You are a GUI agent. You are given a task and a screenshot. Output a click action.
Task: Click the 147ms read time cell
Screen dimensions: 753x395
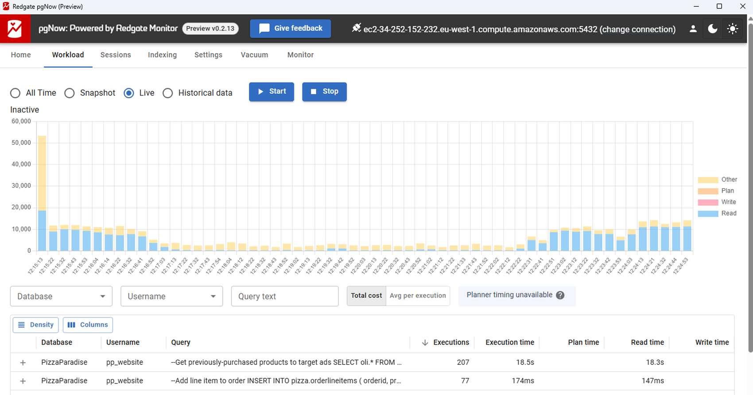point(653,381)
